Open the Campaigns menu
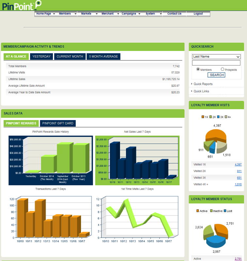 [129, 14]
